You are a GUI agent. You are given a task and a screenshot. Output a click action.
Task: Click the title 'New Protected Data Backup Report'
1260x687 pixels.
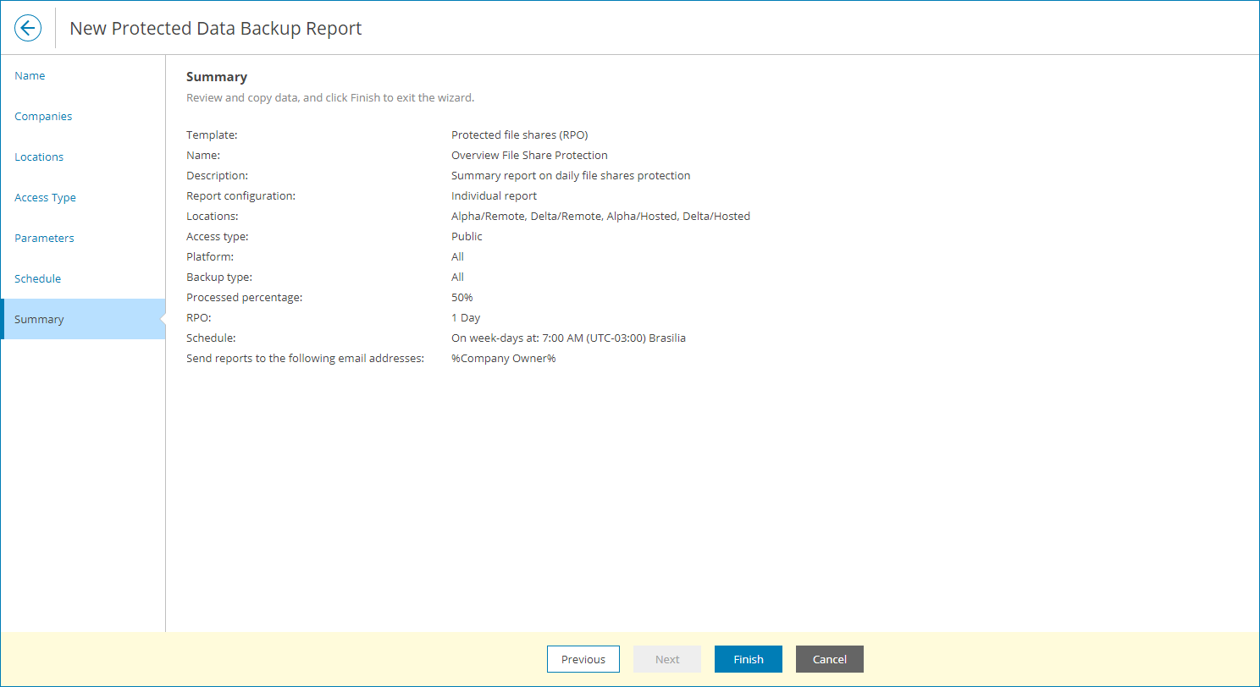(x=215, y=28)
